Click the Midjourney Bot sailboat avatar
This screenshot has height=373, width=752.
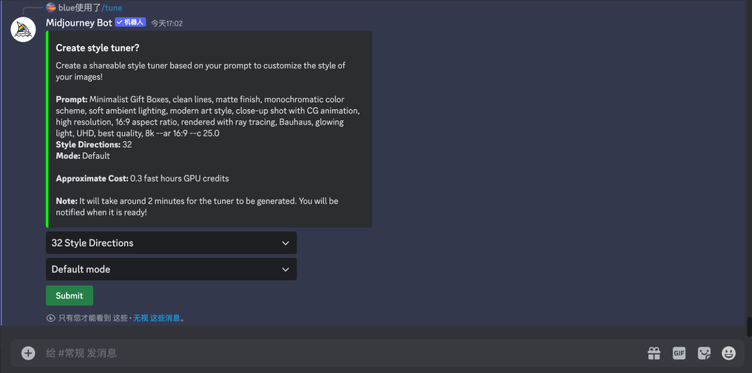(x=23, y=30)
